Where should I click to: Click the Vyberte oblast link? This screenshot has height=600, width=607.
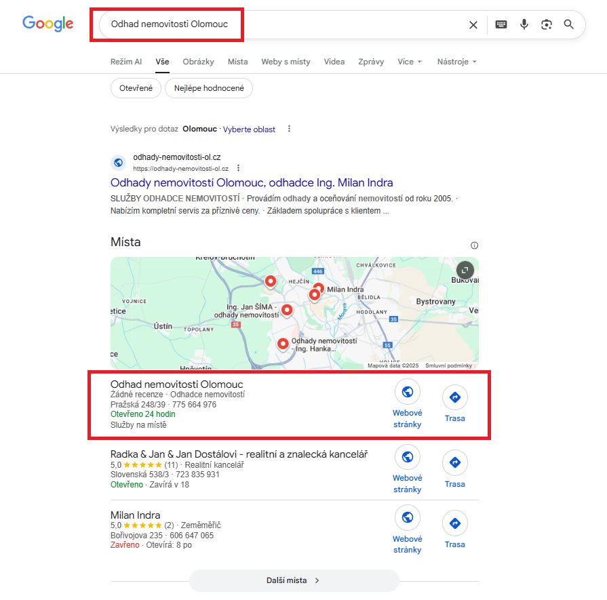[249, 129]
